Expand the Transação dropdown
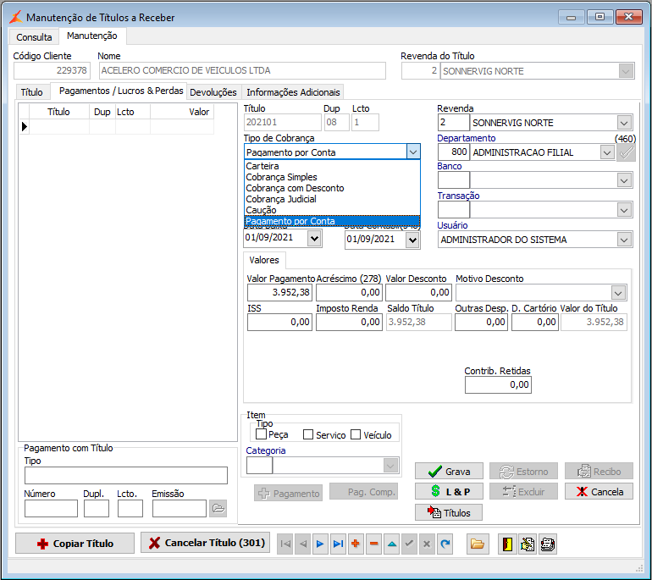Image resolution: width=652 pixels, height=580 pixels. tap(624, 210)
